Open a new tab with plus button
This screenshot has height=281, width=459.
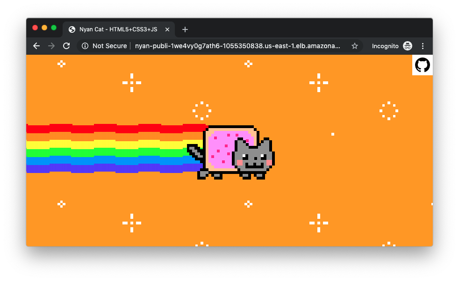[x=185, y=29]
